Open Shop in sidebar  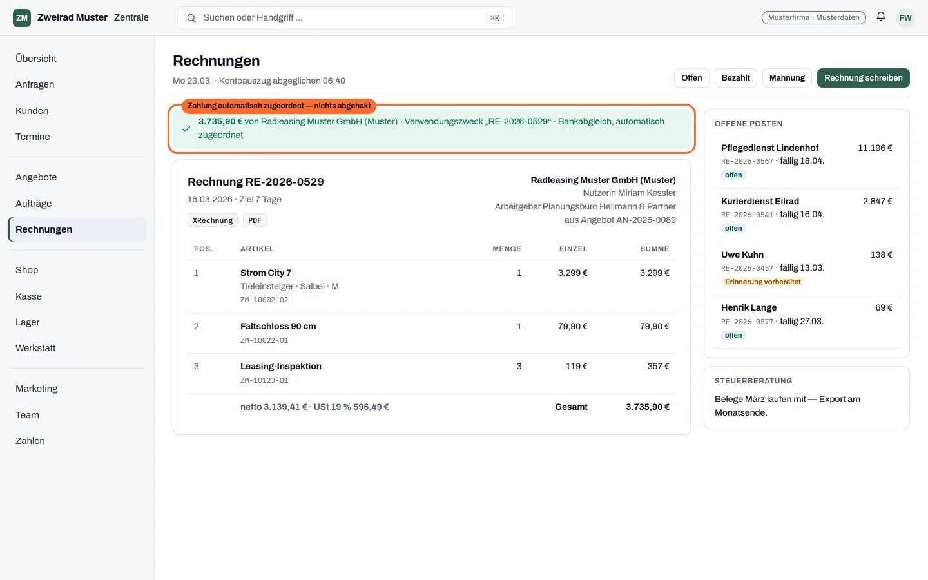[77, 270]
